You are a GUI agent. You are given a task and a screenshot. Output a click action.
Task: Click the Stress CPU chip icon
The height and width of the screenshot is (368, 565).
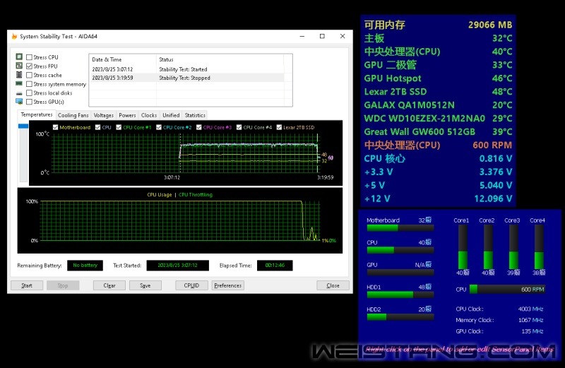coord(19,57)
